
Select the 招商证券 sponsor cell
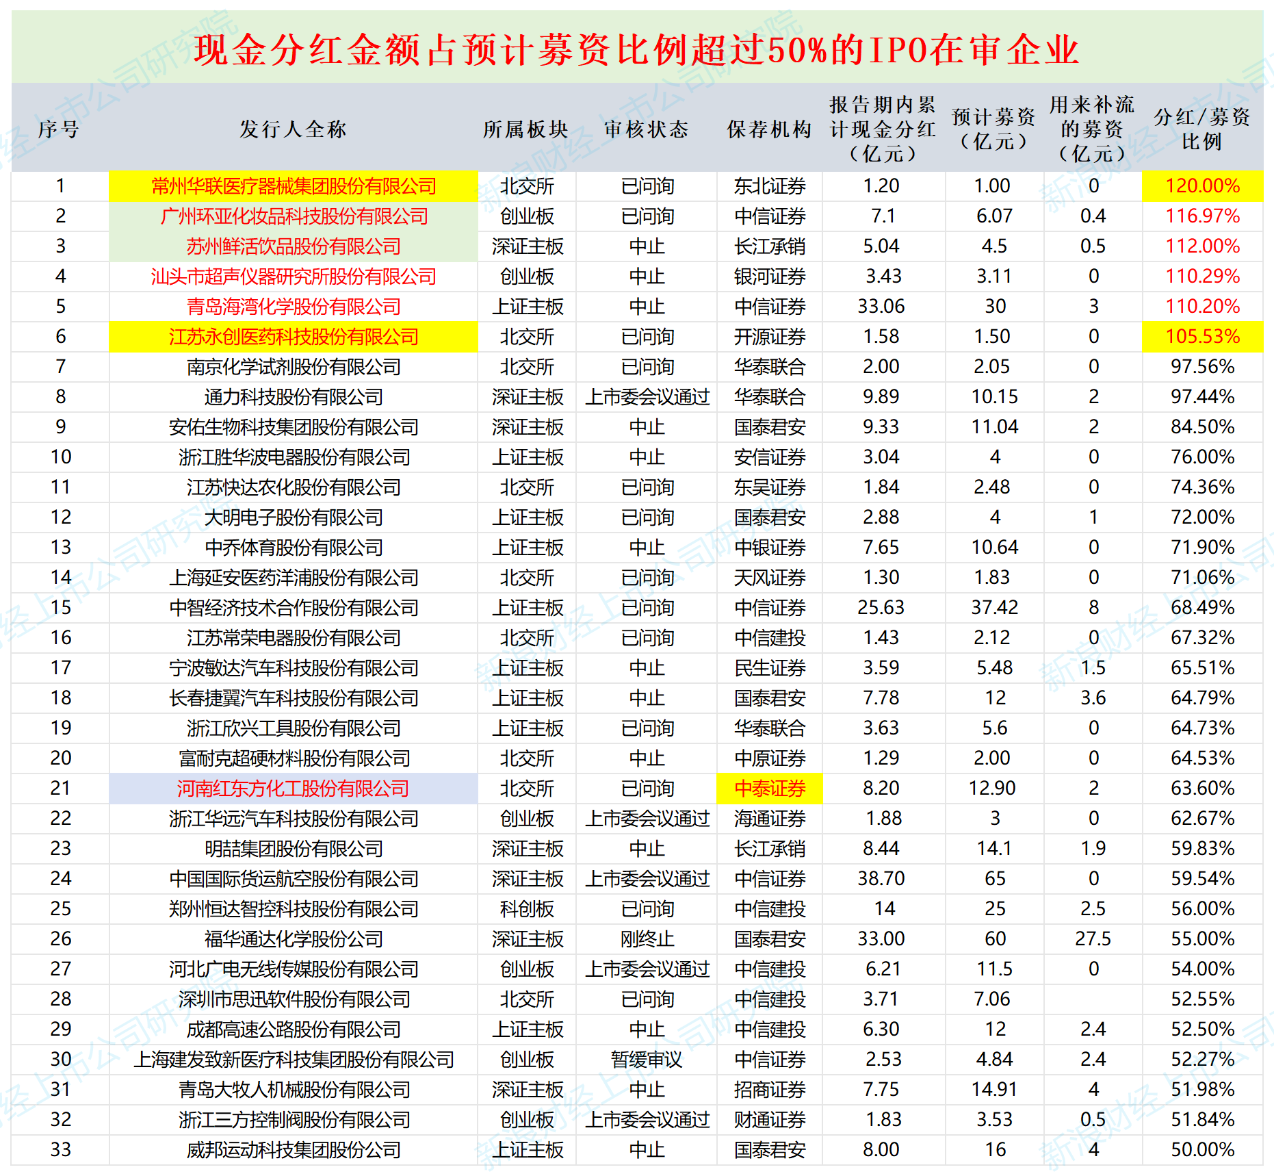[x=770, y=1090]
